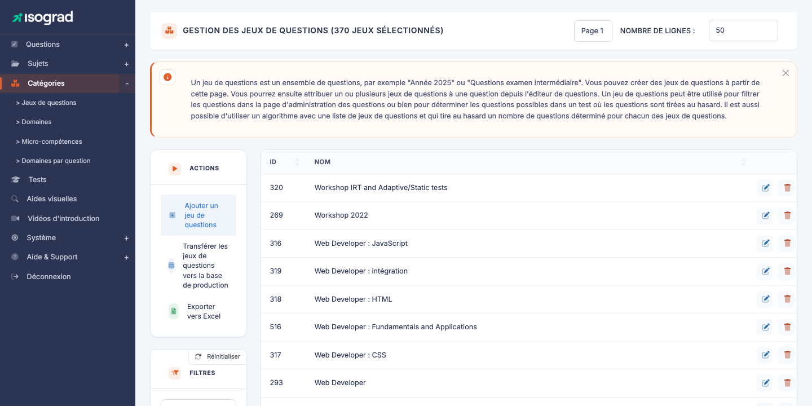
Task: Delete the Web Developer row with ID 293
Action: click(x=787, y=383)
